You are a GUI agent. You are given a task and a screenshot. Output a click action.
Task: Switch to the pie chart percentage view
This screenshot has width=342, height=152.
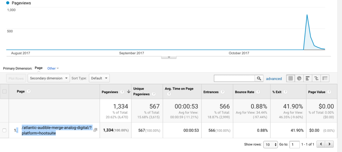(x=299, y=78)
